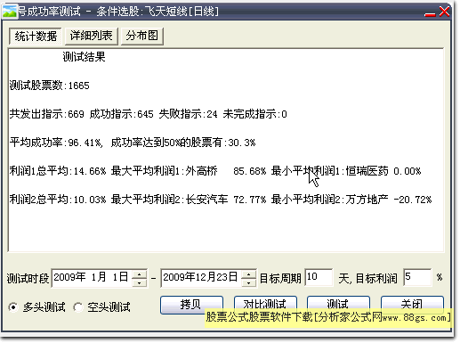460x343 pixels.
Task: Click the text 利润2总平均:10.03%
Action: [x=58, y=200]
